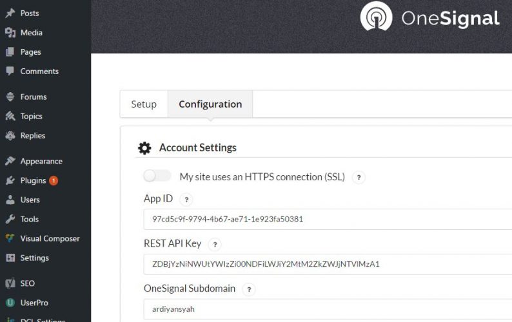Click the Account Settings gear icon
Screen dimensions: 512x322
click(144, 147)
